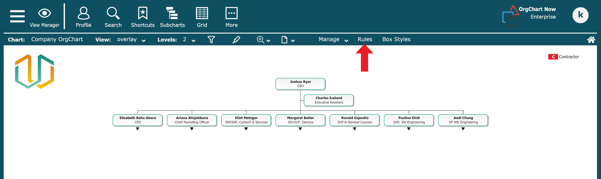Open the Manage menu
Image resolution: width=601 pixels, height=179 pixels.
point(333,40)
